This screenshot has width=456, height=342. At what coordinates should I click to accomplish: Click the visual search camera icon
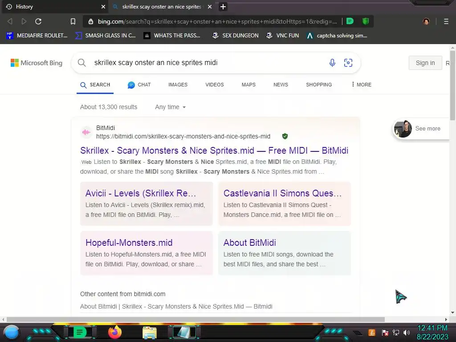click(348, 62)
